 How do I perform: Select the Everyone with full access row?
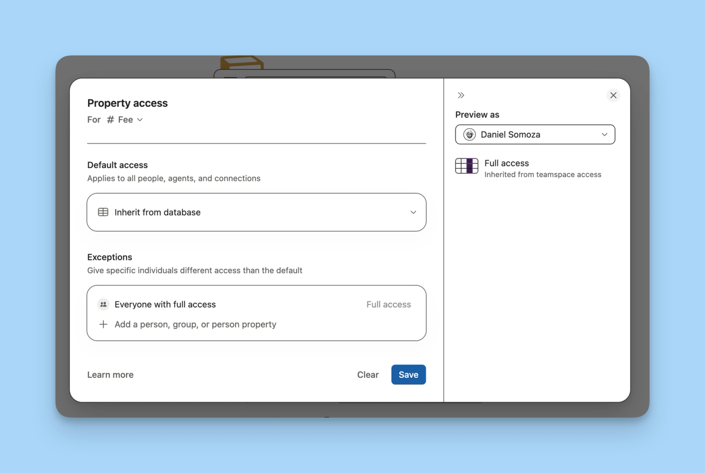coord(256,304)
